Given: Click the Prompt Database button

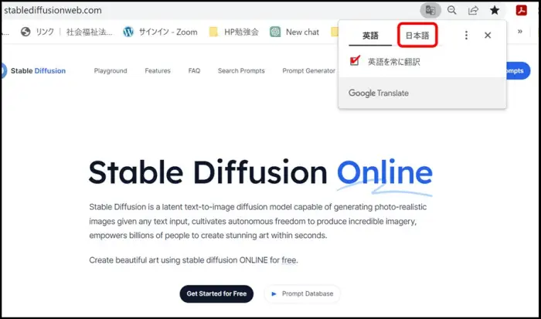Looking at the screenshot, I should pos(302,294).
